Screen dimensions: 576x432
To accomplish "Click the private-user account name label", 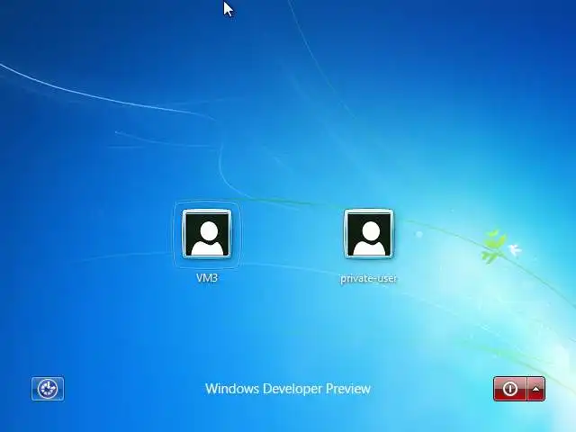I will (368, 278).
